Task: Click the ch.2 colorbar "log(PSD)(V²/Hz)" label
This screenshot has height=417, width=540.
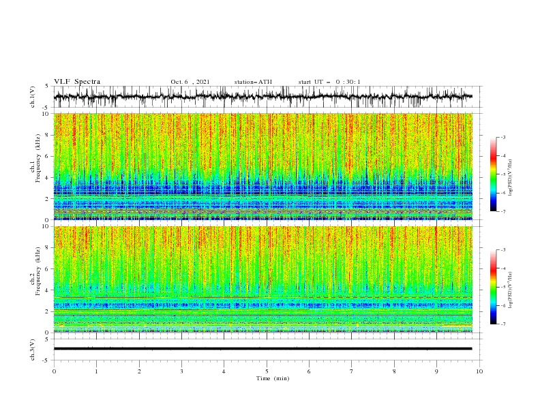Action: click(x=511, y=290)
